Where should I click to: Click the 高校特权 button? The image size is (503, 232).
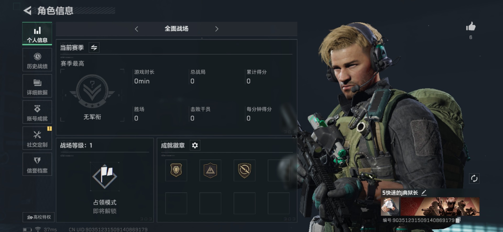pos(39,217)
